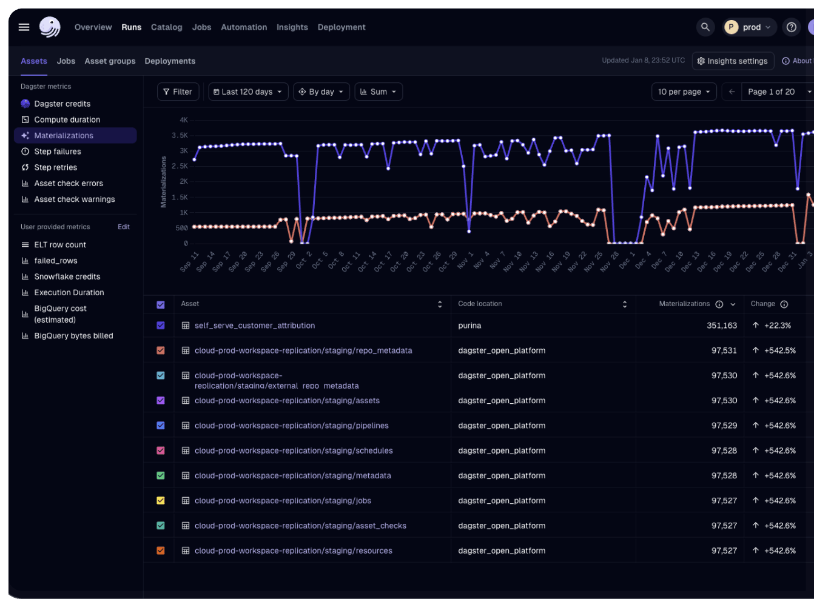The width and height of the screenshot is (814, 599).
Task: Sort by the Asset column arrows
Action: [x=440, y=304]
